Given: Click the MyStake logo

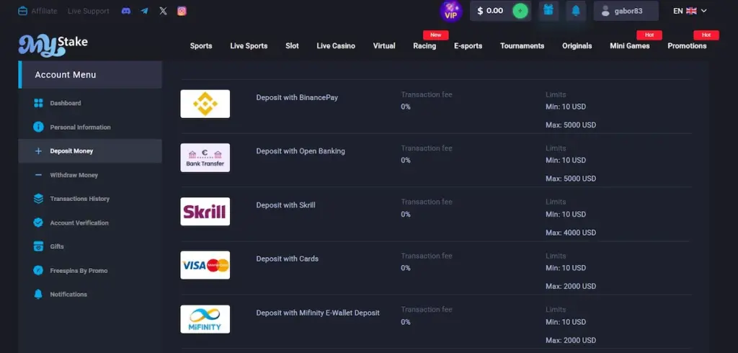Looking at the screenshot, I should click(x=53, y=45).
